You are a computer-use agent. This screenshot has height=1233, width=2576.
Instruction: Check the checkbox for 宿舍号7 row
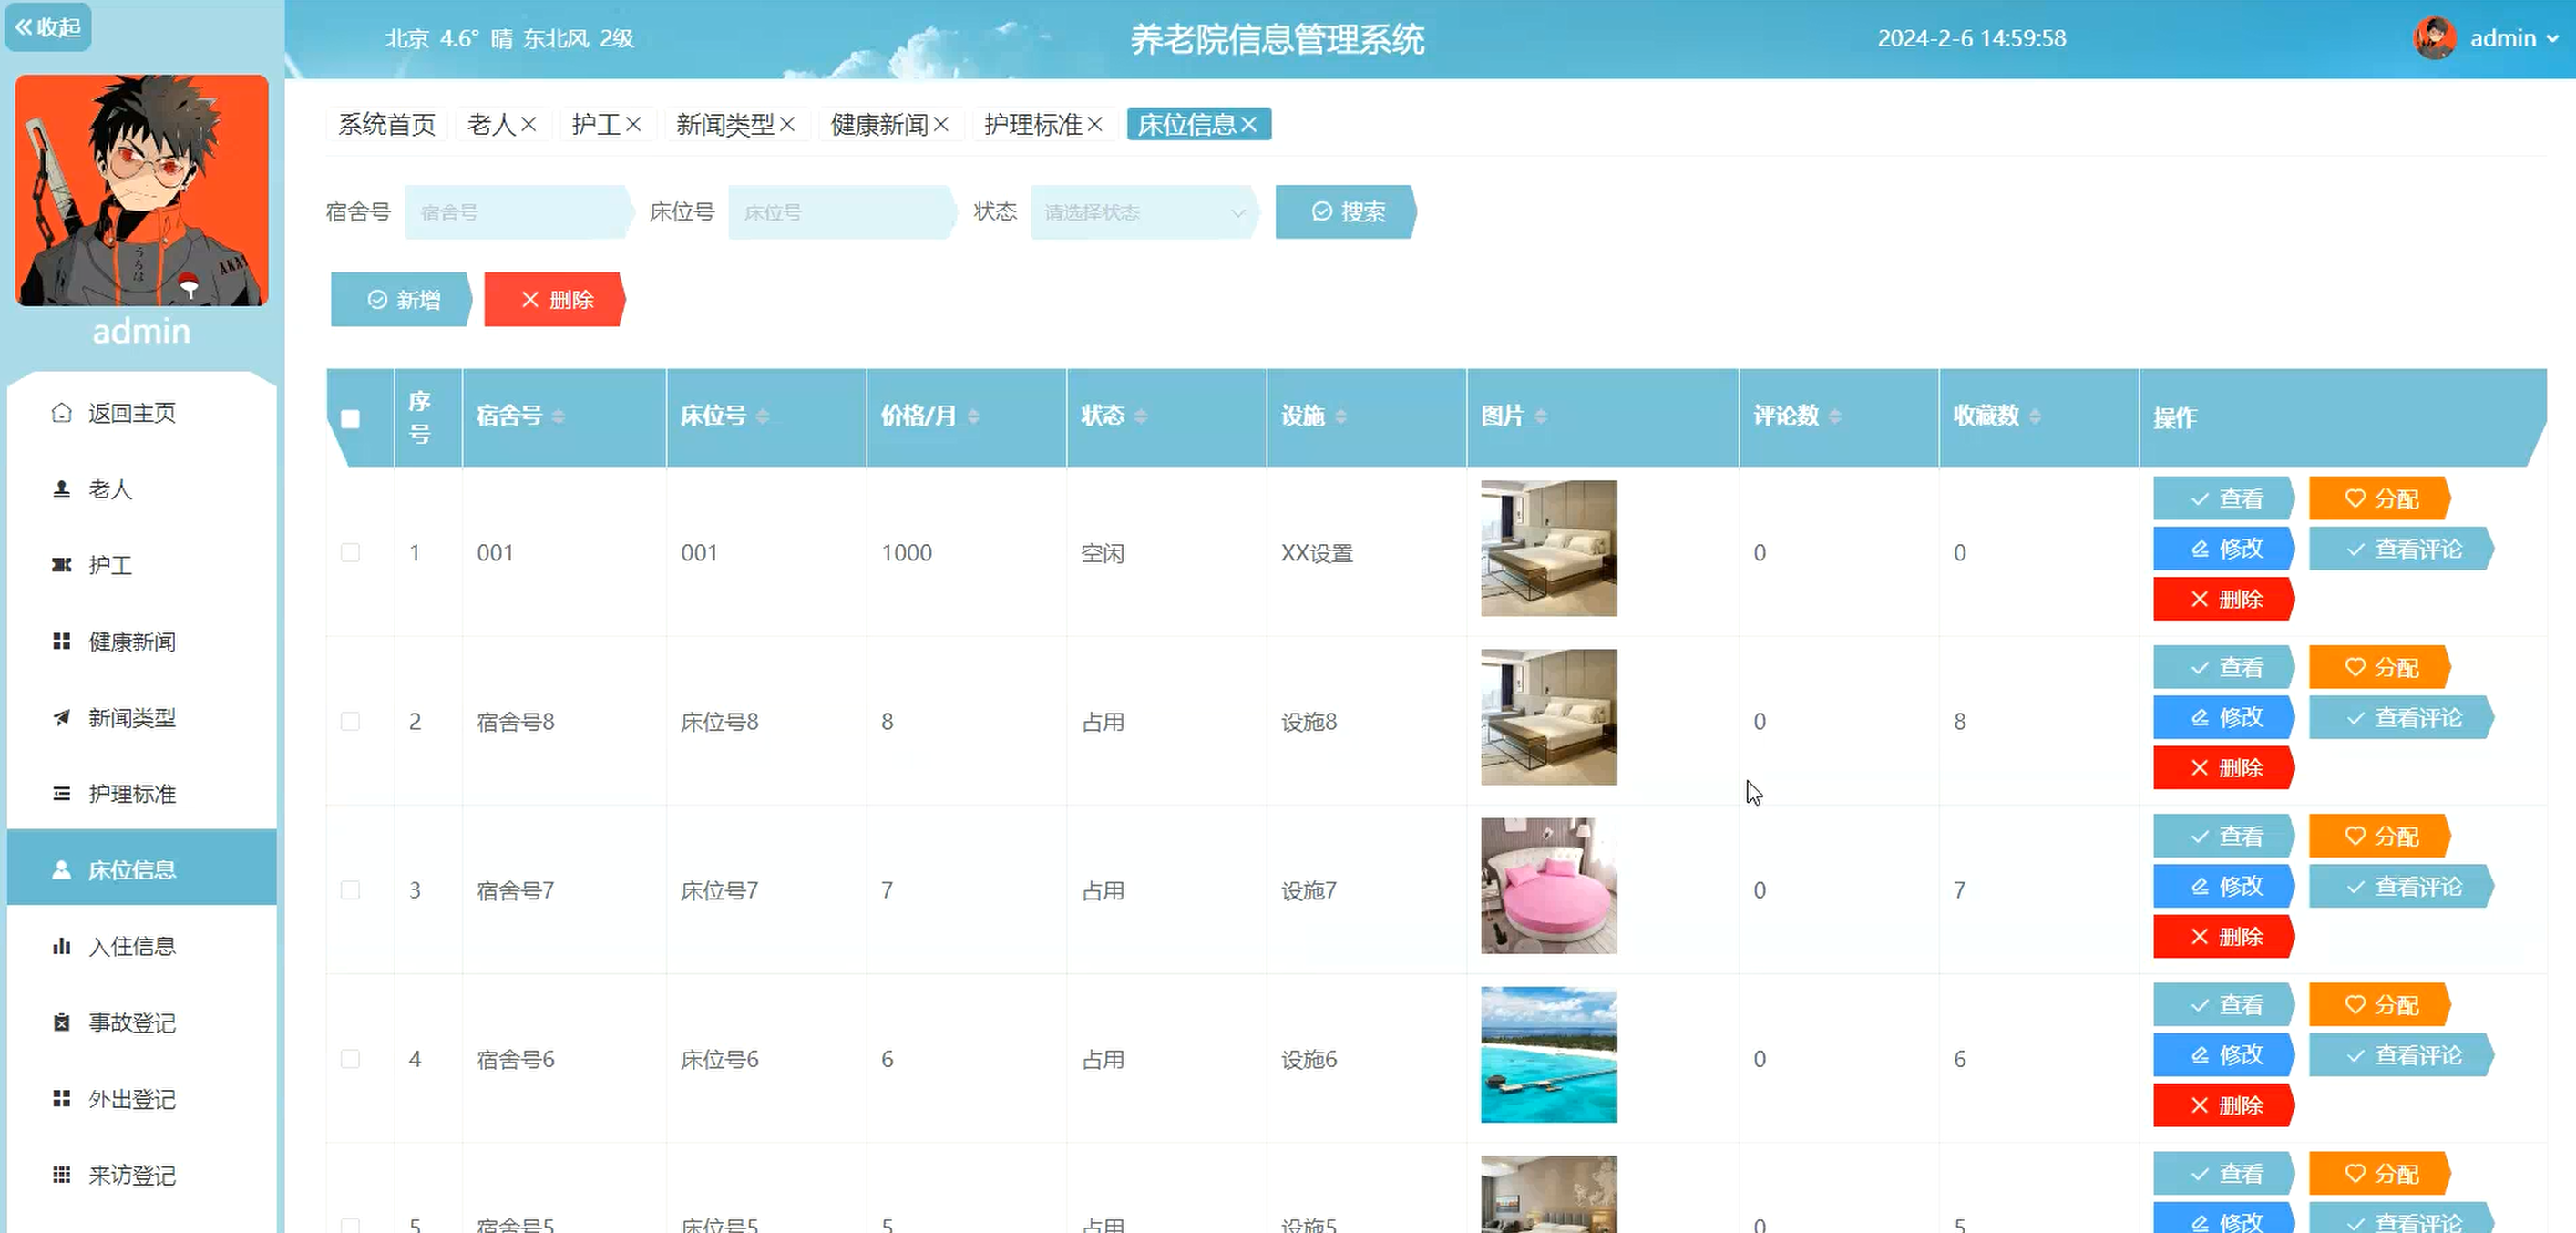click(350, 890)
